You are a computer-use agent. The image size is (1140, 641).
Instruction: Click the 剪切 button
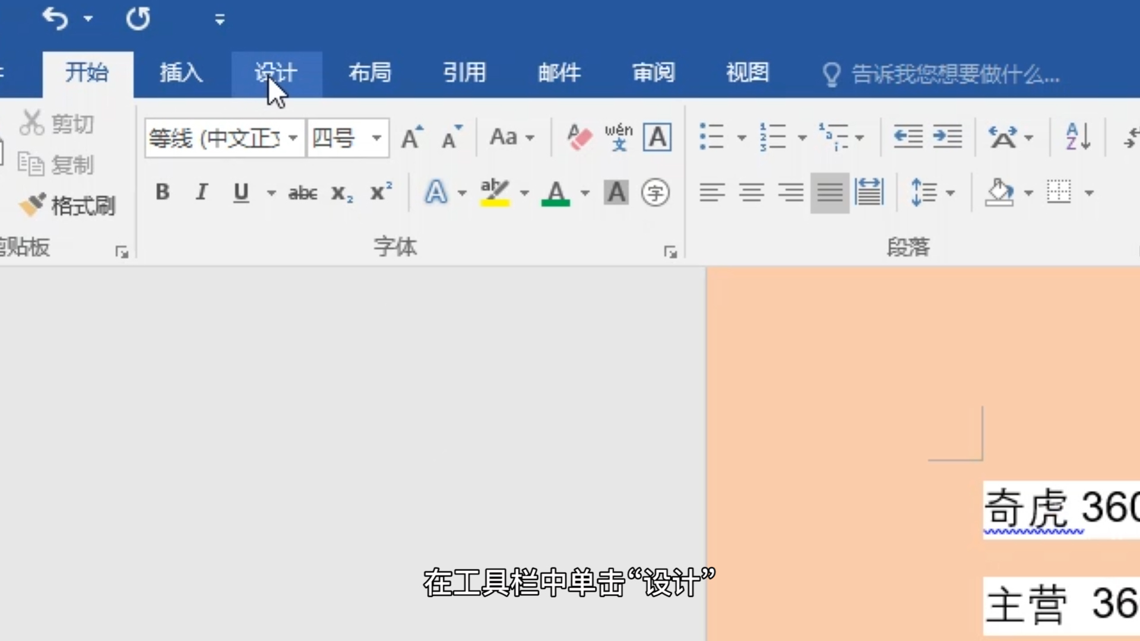(x=57, y=123)
